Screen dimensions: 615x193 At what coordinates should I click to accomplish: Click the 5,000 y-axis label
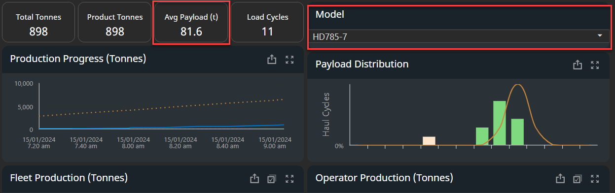tap(26, 107)
